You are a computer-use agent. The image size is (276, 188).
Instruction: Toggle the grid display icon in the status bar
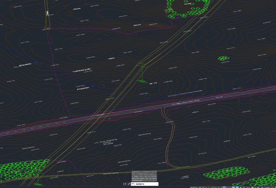[x=199, y=187]
